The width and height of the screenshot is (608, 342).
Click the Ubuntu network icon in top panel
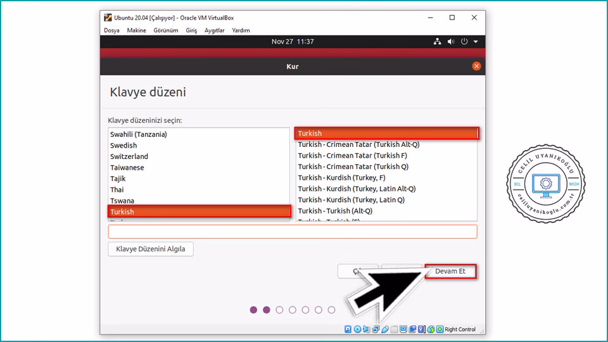438,42
